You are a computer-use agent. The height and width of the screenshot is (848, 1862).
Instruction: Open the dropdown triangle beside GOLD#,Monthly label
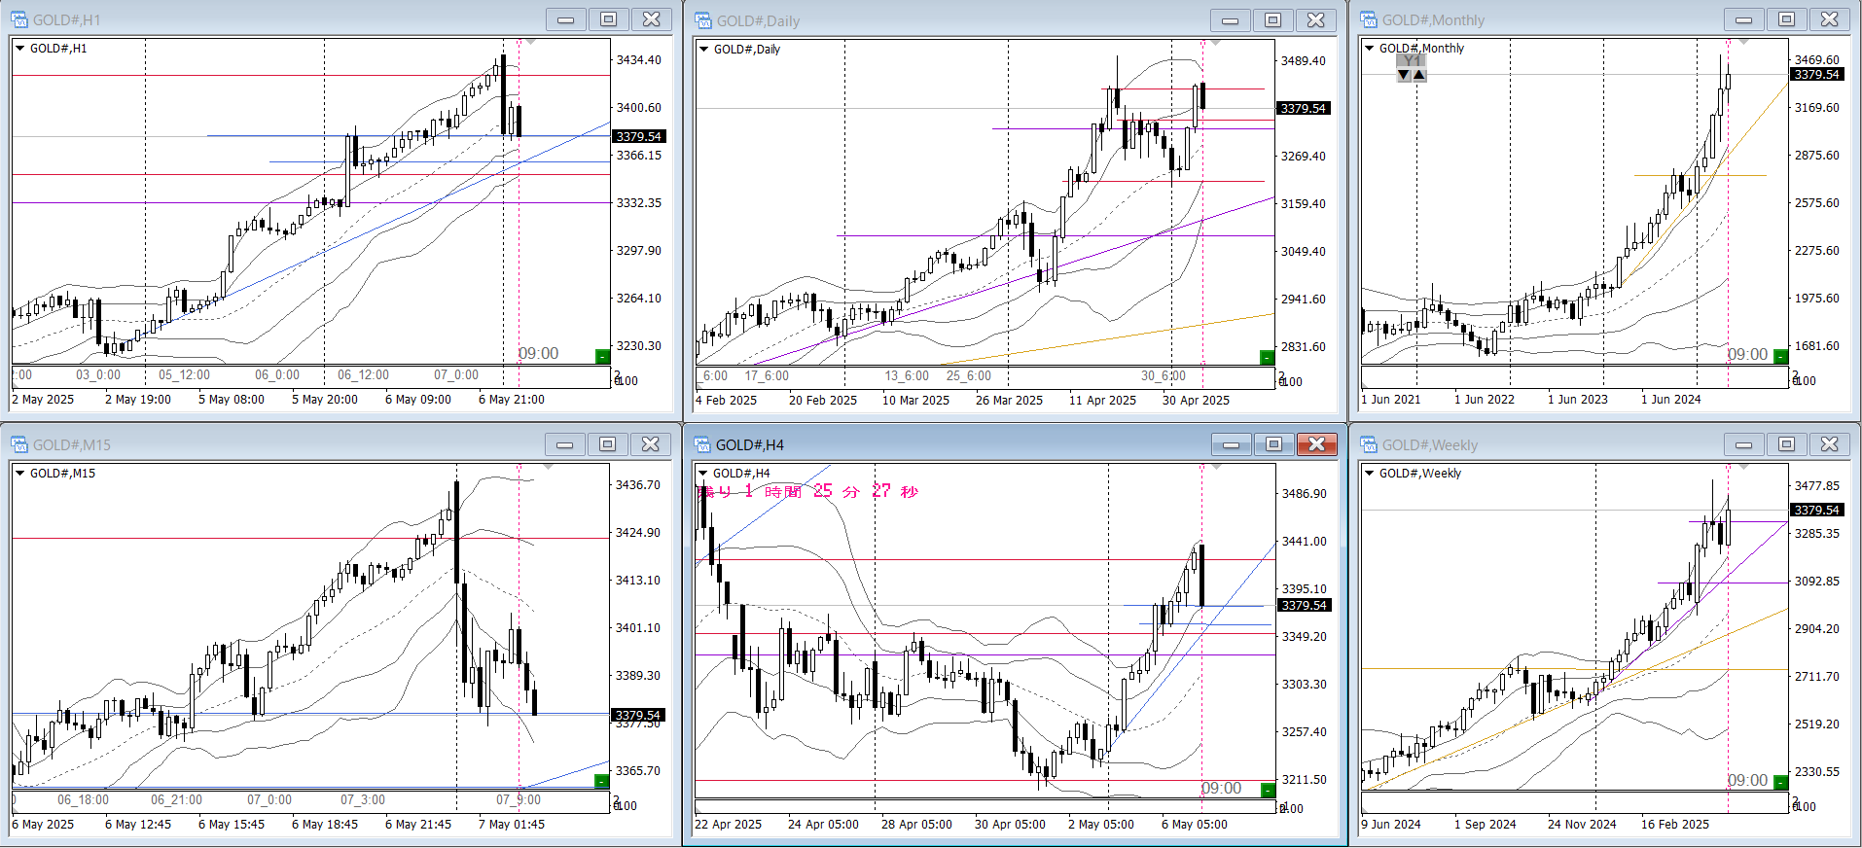pos(1370,48)
